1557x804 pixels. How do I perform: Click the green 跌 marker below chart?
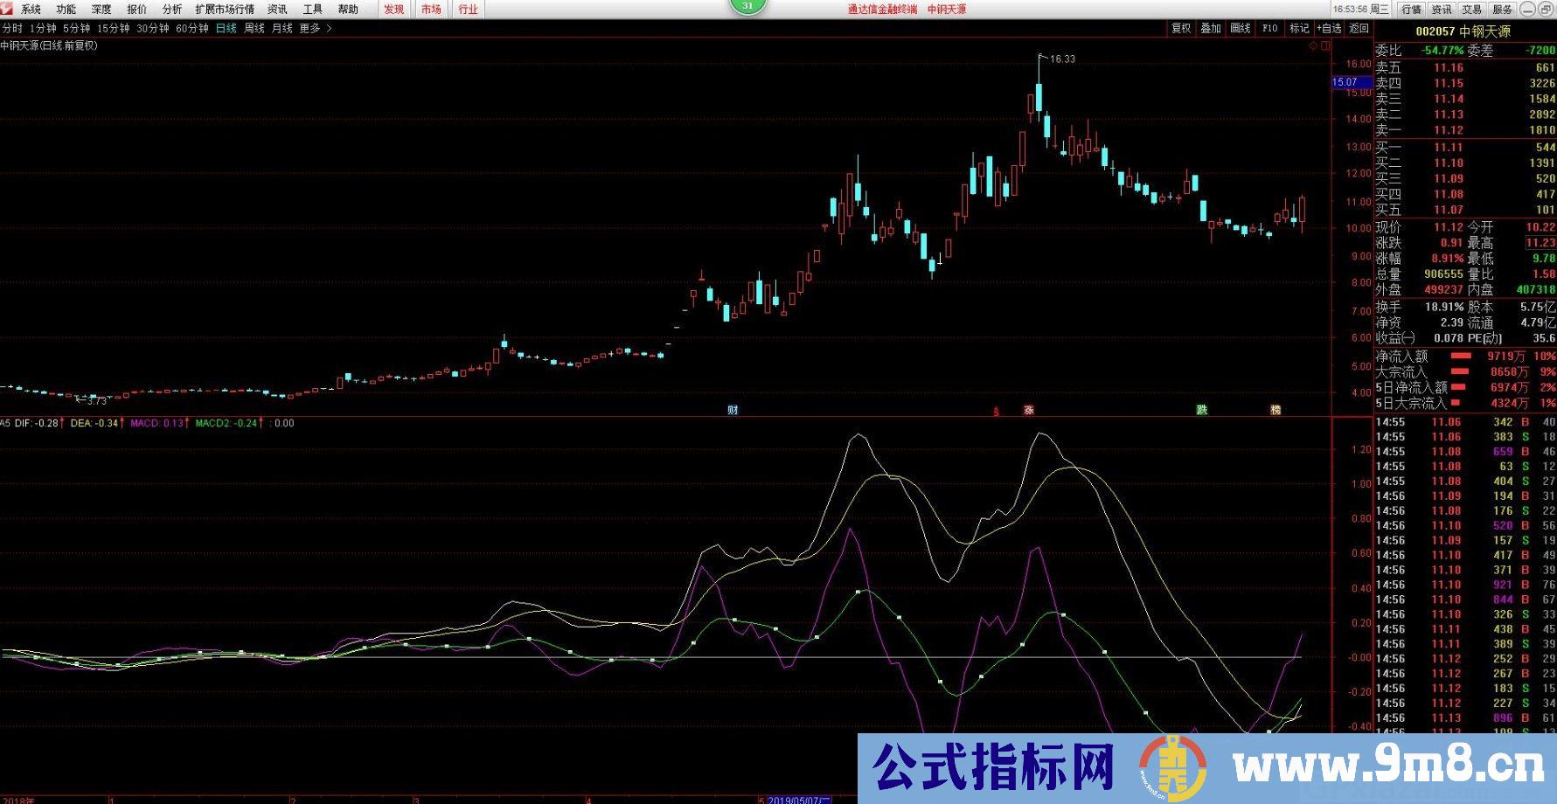click(x=1202, y=410)
